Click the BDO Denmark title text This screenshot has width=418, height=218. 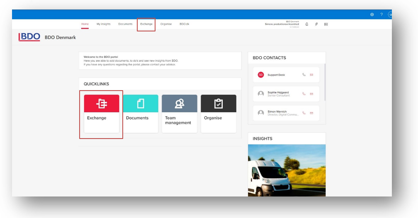(60, 38)
